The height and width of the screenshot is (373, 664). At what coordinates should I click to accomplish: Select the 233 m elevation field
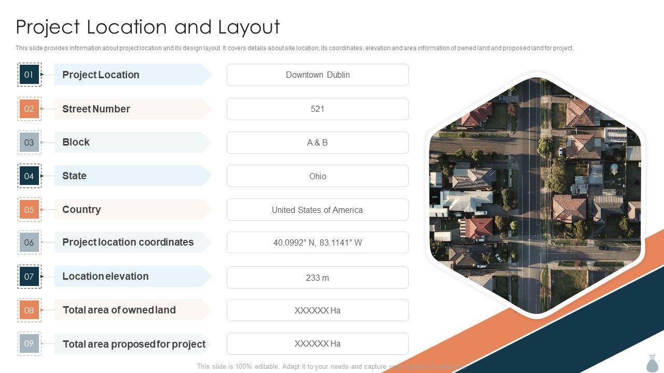317,278
